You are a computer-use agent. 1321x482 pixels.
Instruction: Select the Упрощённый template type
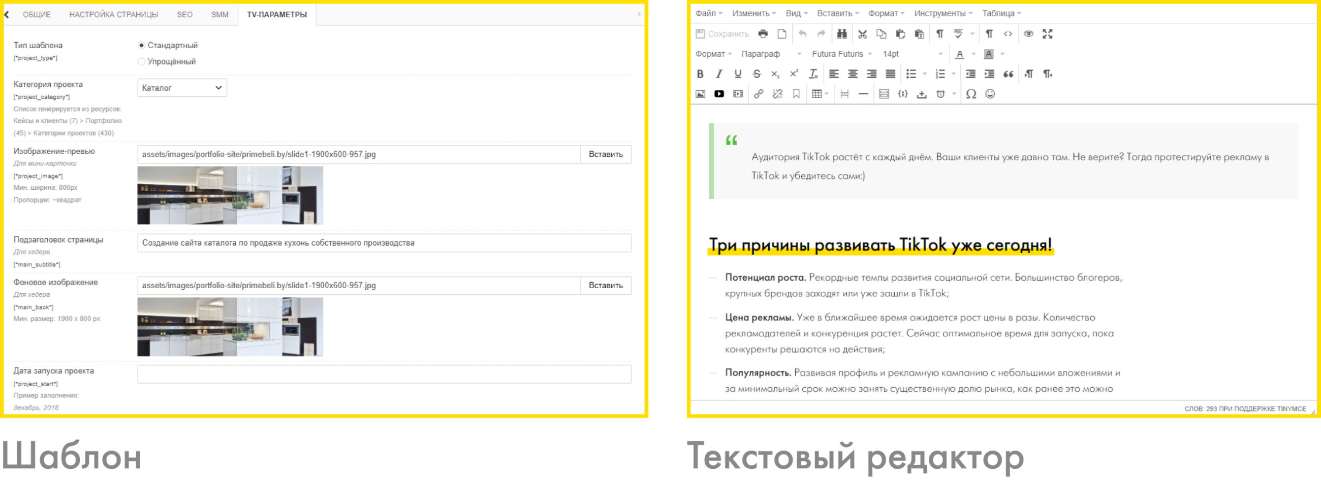142,61
